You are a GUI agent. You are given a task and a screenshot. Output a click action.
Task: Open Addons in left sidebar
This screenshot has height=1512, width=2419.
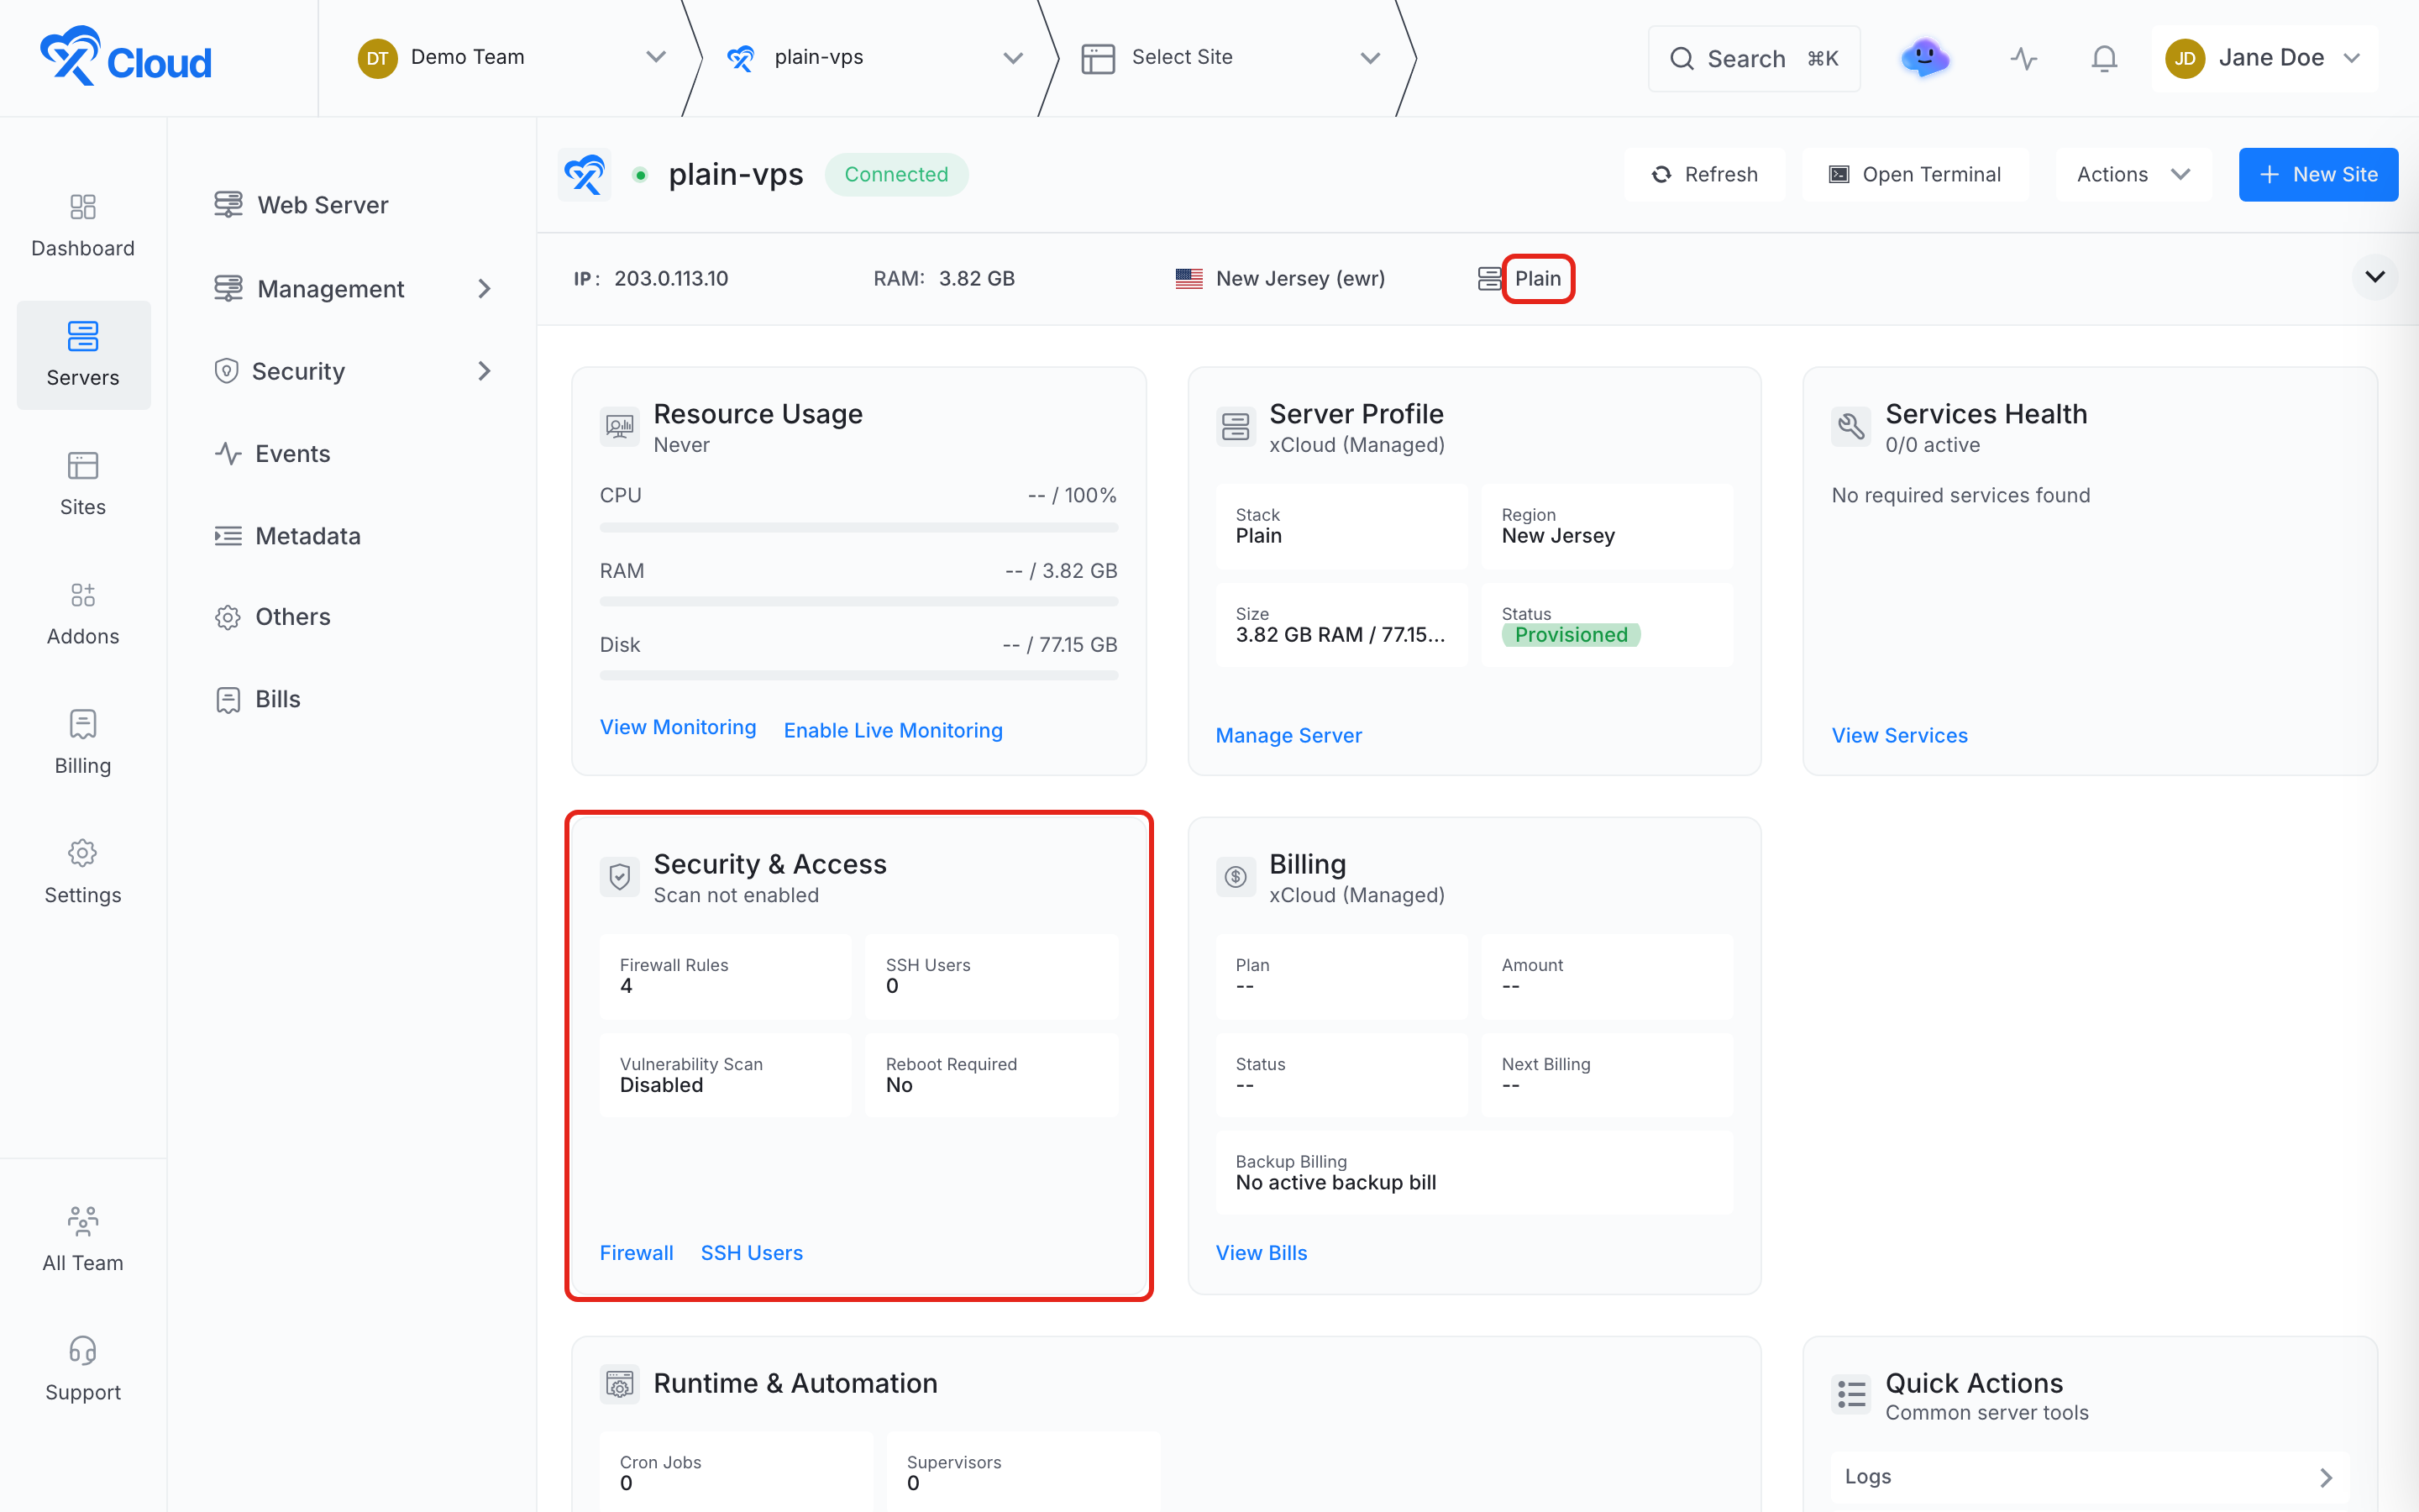click(x=83, y=613)
